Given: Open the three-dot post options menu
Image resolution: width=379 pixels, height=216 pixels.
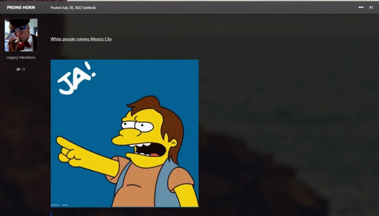Looking at the screenshot, I should click(361, 8).
